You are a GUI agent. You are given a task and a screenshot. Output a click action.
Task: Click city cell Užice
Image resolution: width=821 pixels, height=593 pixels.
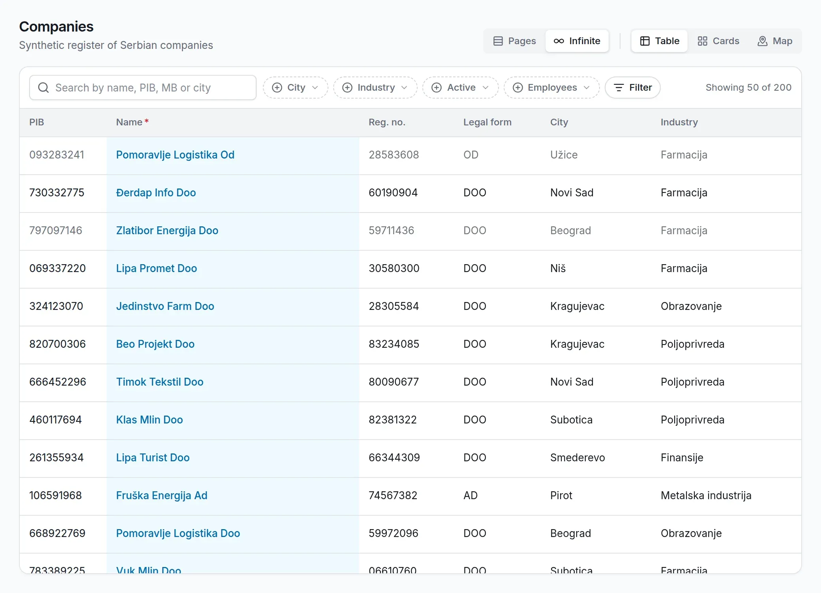point(564,155)
